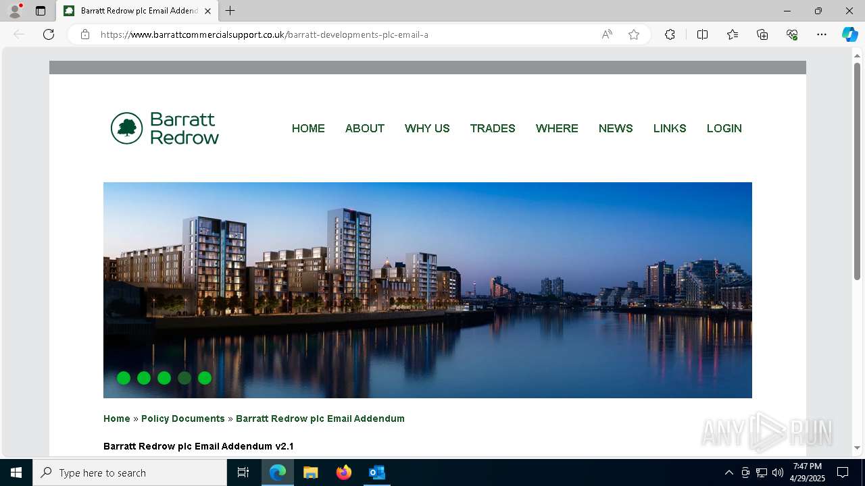
Task: Open the Windows Start menu
Action: tap(16, 473)
